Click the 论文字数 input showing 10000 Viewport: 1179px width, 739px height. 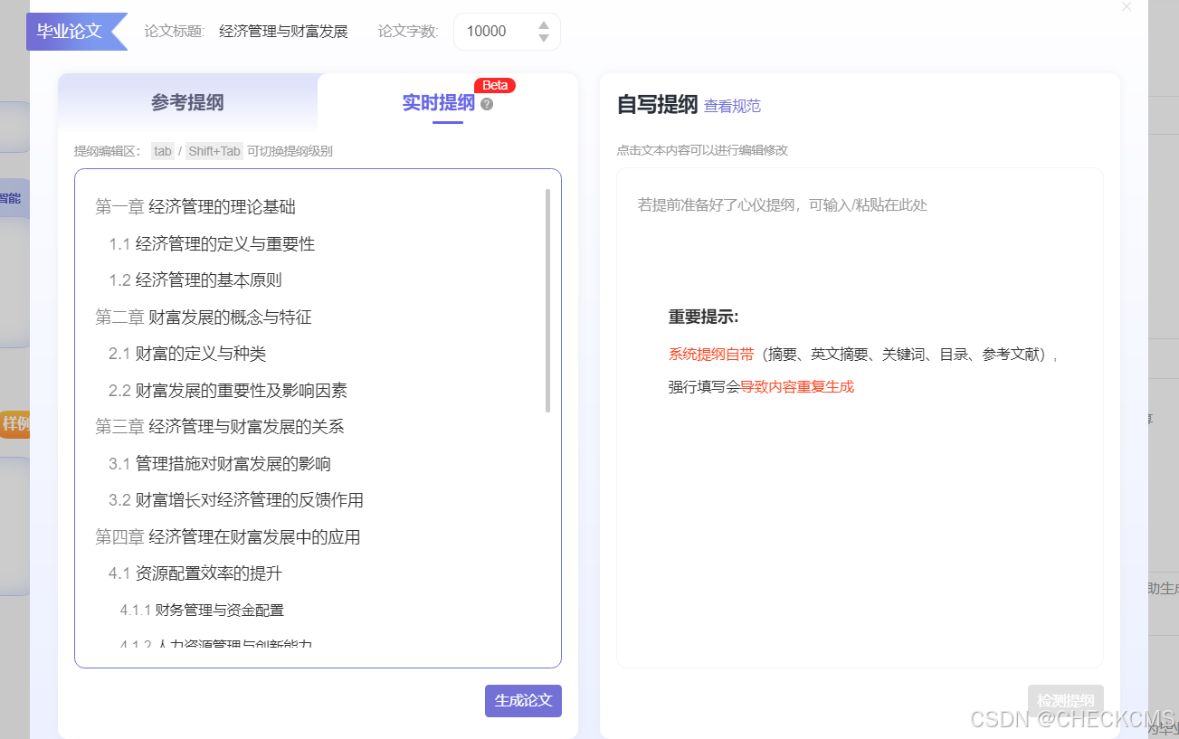(x=507, y=32)
